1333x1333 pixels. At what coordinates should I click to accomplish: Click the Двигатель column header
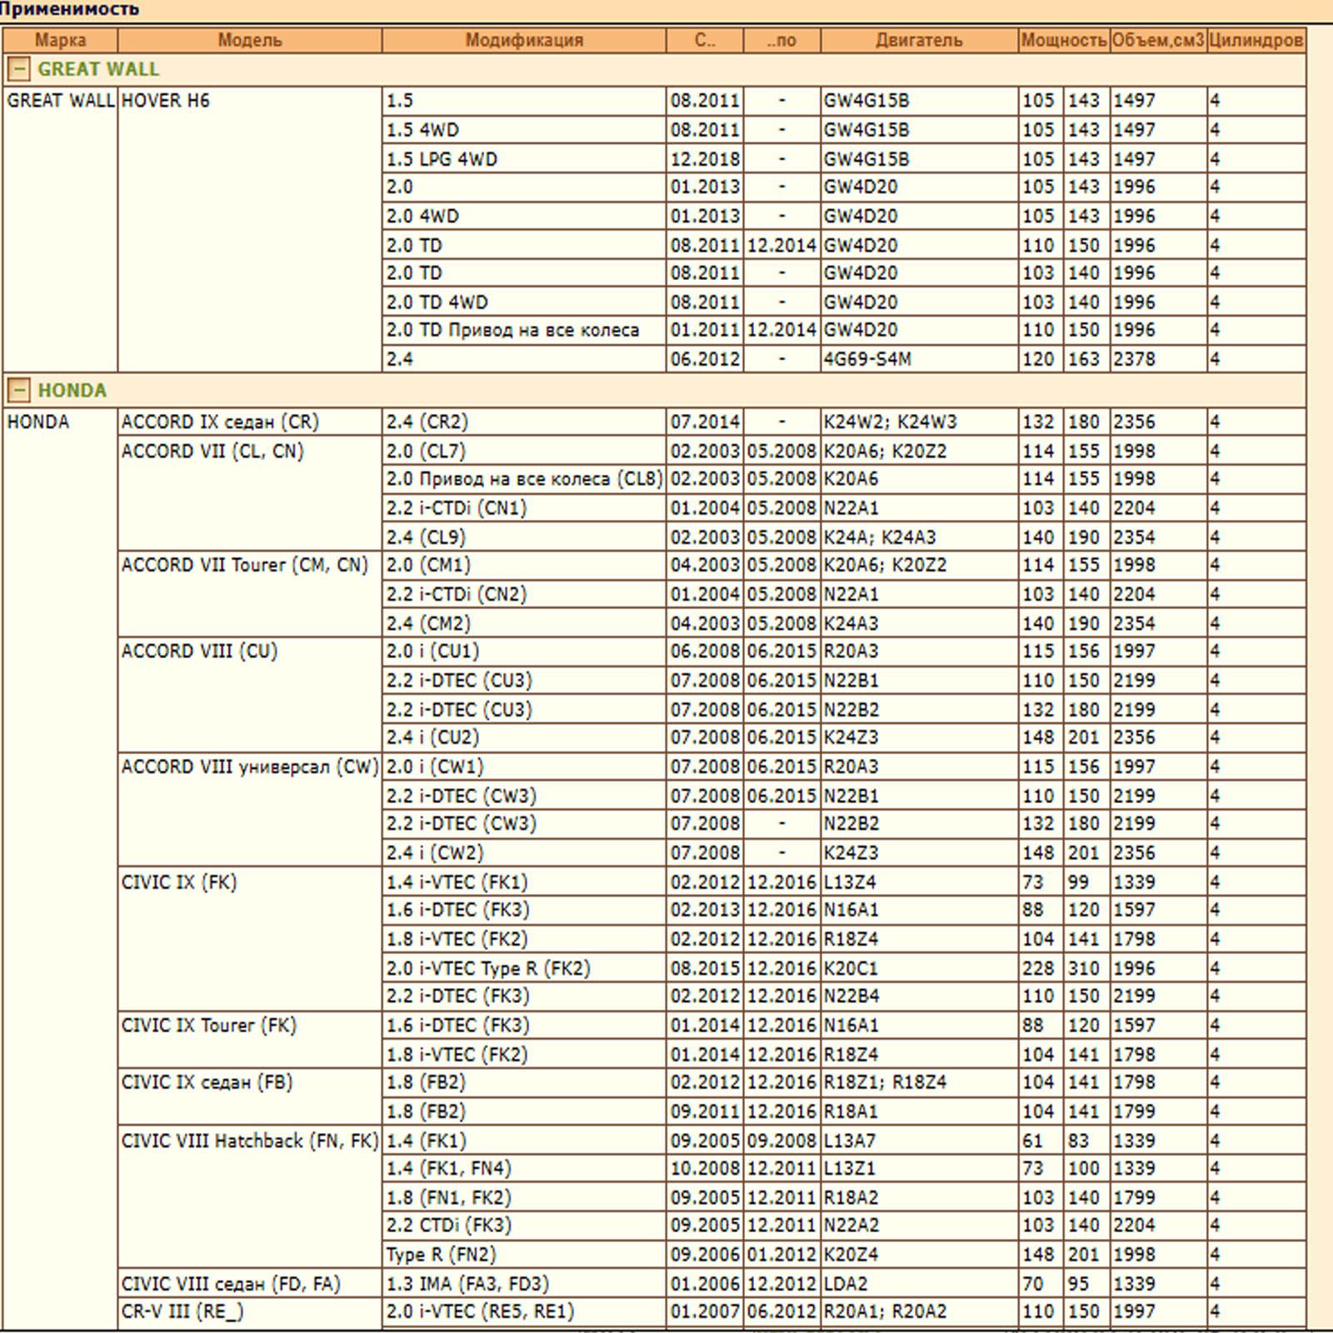point(918,40)
